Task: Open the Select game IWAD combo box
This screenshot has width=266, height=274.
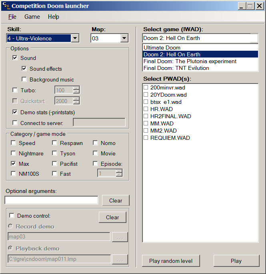Action: (x=200, y=38)
